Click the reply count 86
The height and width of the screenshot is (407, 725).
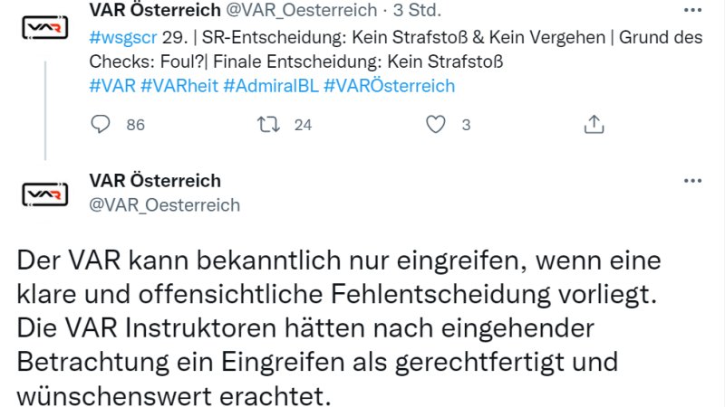click(x=135, y=125)
